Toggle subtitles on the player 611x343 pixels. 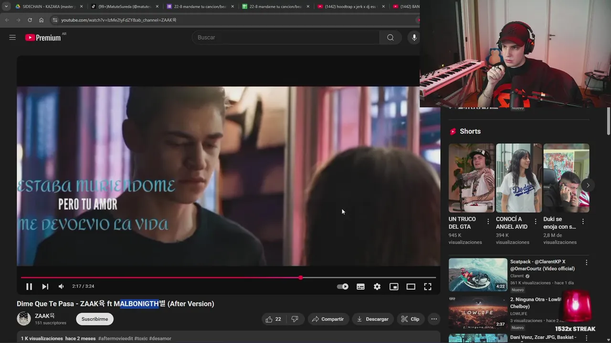pos(360,286)
